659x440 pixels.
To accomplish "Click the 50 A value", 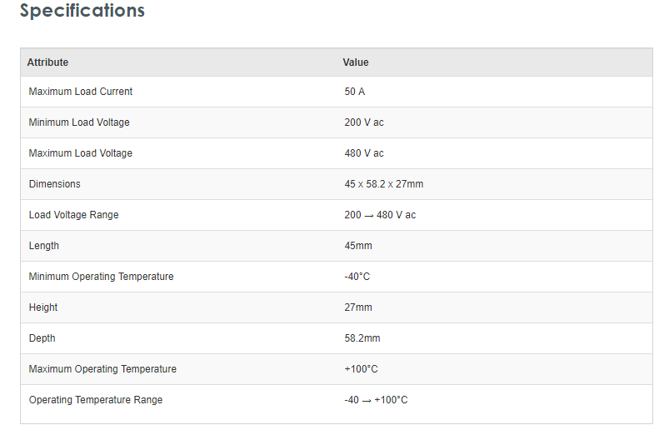I will [354, 92].
